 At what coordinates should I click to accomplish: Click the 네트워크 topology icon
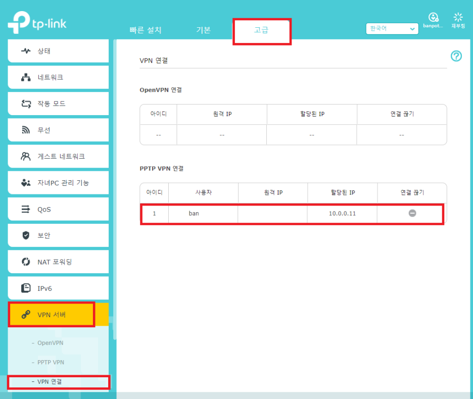coord(26,77)
